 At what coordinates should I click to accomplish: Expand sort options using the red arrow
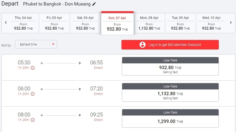(x=53, y=44)
